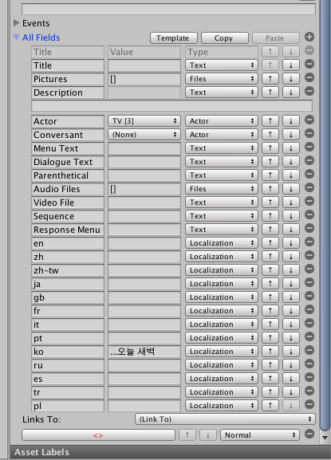Open the Link To dropdown

point(225,419)
